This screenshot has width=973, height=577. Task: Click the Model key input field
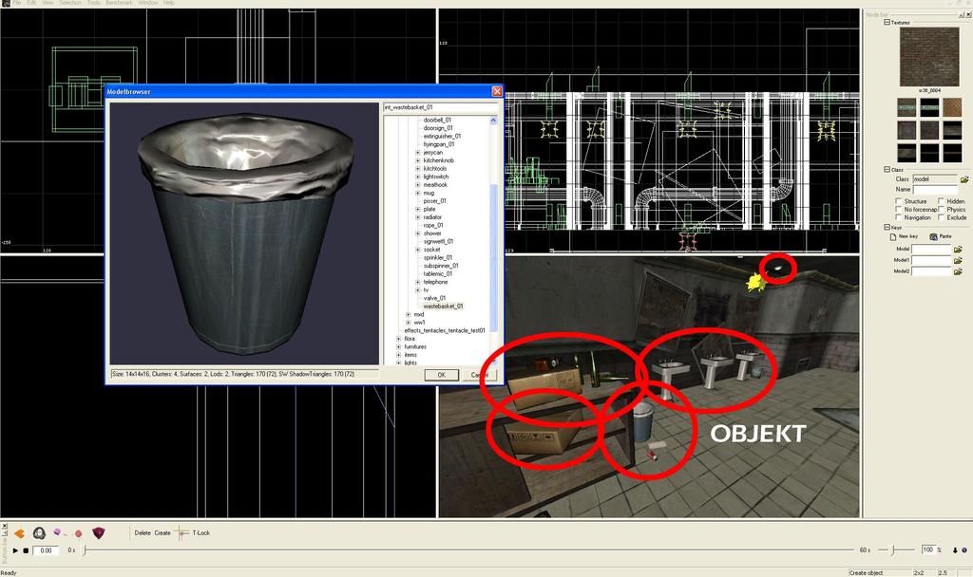click(931, 250)
